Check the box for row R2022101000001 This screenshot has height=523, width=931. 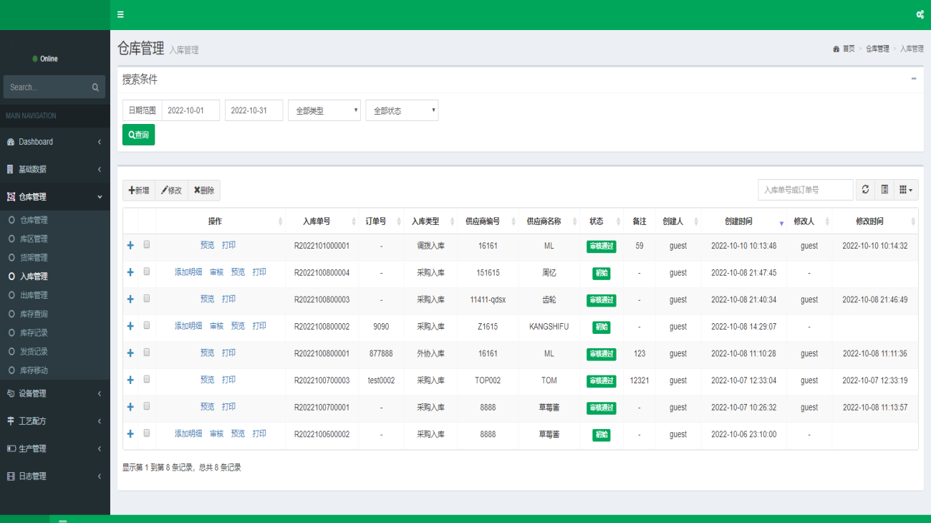click(x=147, y=245)
